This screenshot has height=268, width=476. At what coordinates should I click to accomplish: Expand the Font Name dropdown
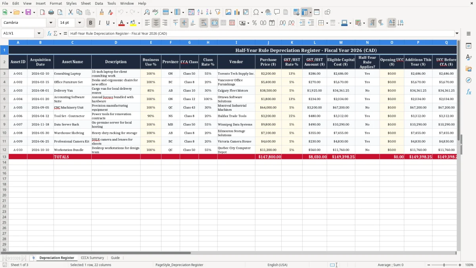click(51, 23)
